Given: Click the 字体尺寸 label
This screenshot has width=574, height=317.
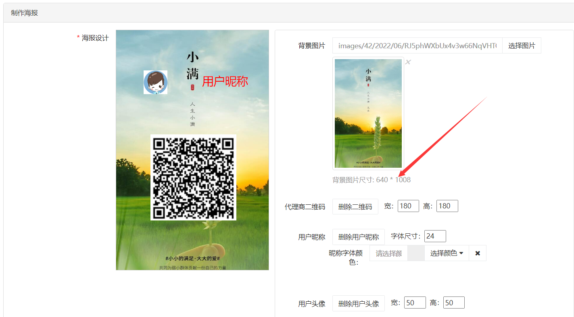Looking at the screenshot, I should (406, 236).
